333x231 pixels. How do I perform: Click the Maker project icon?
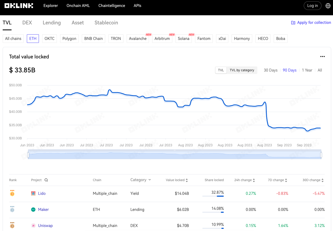pos(33,210)
